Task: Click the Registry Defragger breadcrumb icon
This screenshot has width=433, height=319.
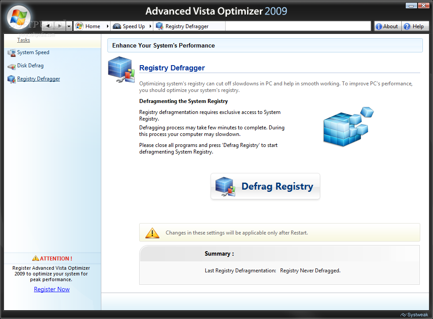Action: [x=159, y=26]
